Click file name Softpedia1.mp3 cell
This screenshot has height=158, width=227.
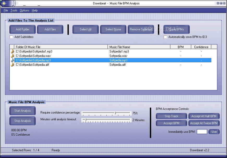coord(119,51)
